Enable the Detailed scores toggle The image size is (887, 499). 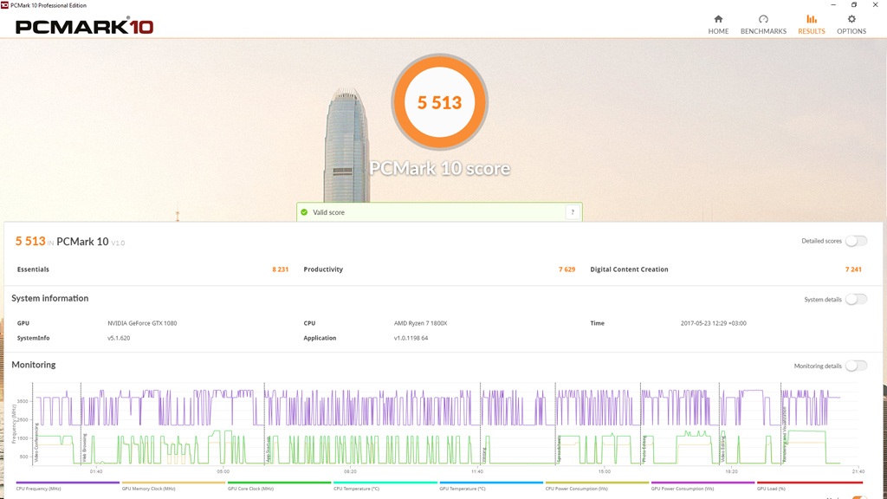coord(855,241)
